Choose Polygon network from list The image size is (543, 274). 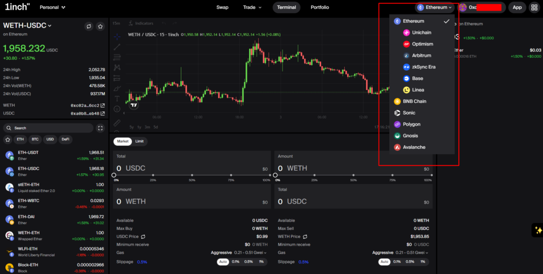(422, 124)
